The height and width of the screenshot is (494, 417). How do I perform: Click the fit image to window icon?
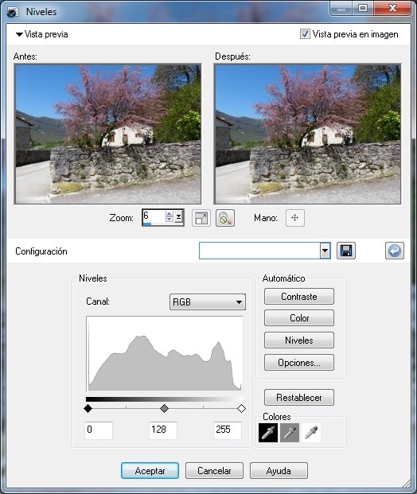pos(201,218)
